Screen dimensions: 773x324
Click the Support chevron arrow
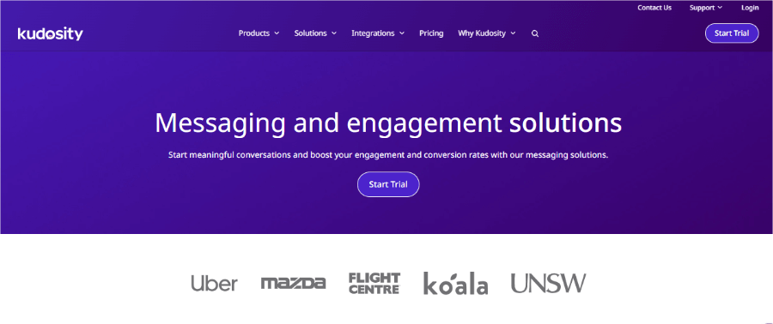tap(720, 8)
